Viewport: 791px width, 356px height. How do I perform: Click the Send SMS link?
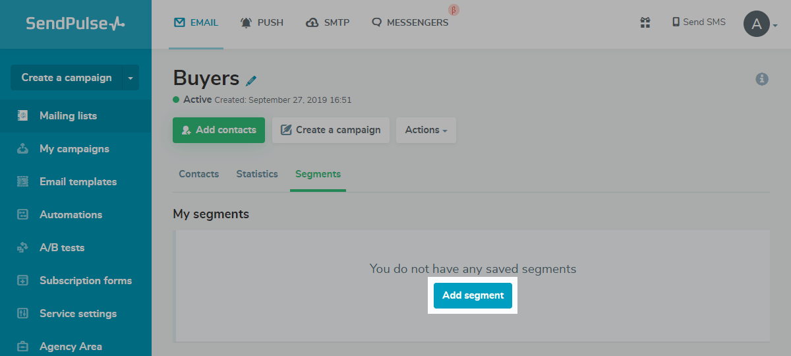[698, 22]
